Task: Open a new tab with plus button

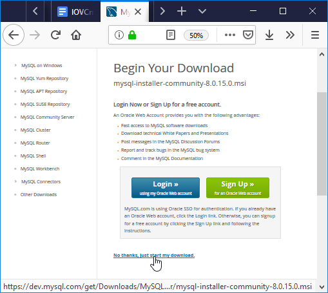Action: [182, 11]
